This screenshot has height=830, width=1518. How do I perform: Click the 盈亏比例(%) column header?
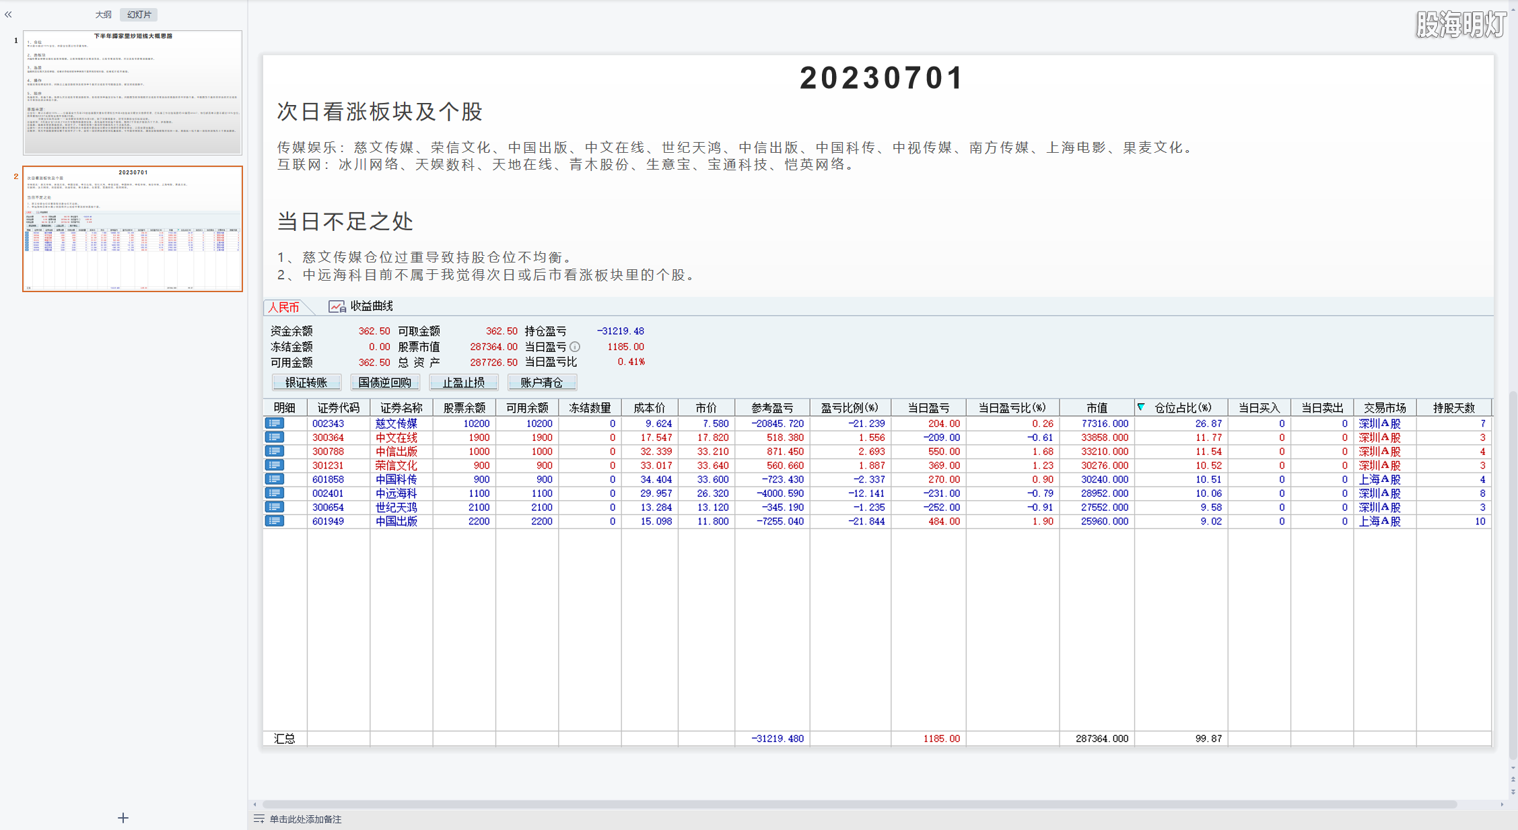click(850, 407)
